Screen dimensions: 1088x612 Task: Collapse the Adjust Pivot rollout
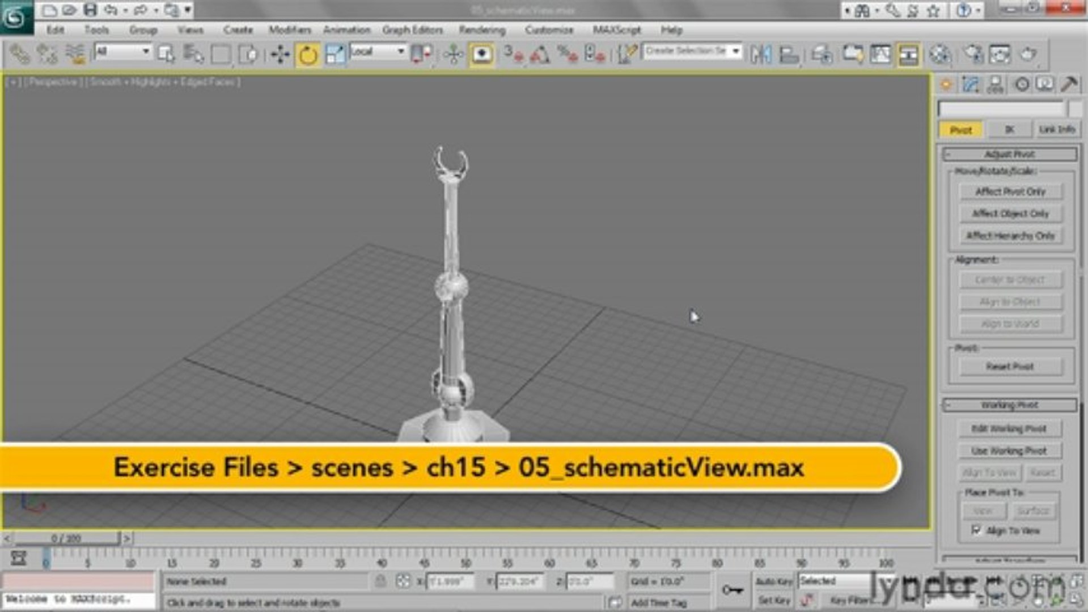pos(1009,154)
